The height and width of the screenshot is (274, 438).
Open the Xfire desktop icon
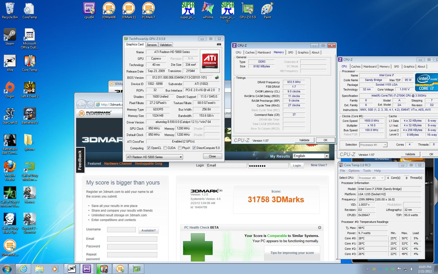(10, 63)
